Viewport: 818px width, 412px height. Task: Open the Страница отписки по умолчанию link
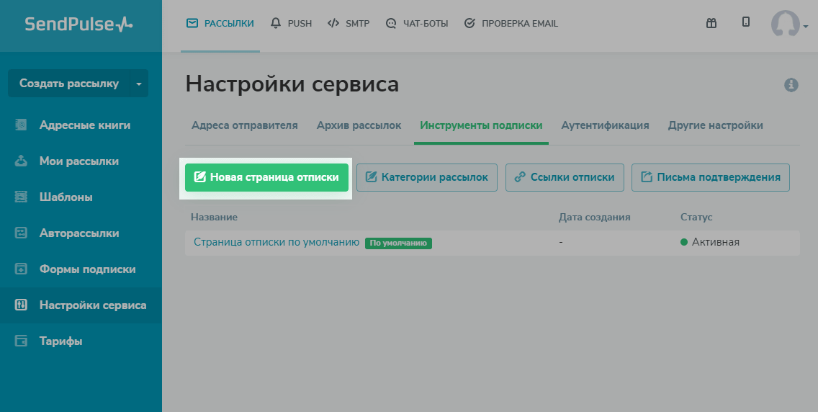(276, 242)
